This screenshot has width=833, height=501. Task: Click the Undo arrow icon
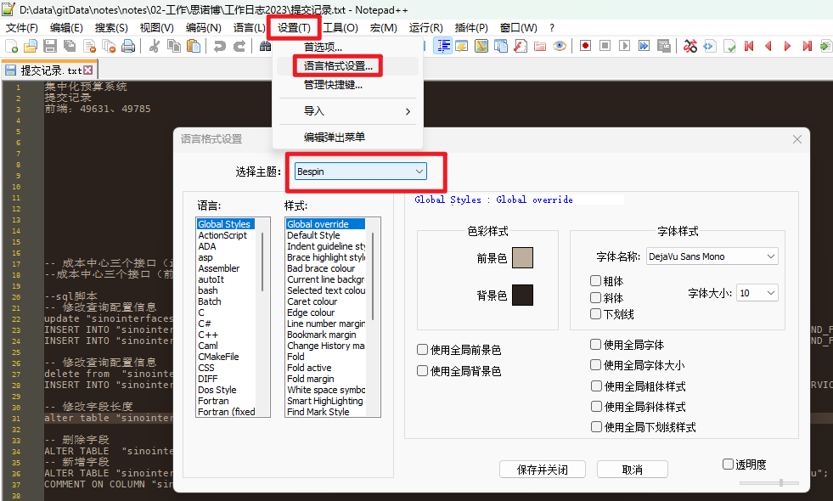coord(219,46)
